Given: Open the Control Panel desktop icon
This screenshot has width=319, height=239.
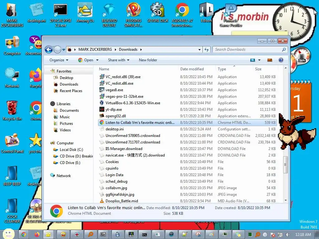Looking at the screenshot, I should click(12, 143).
